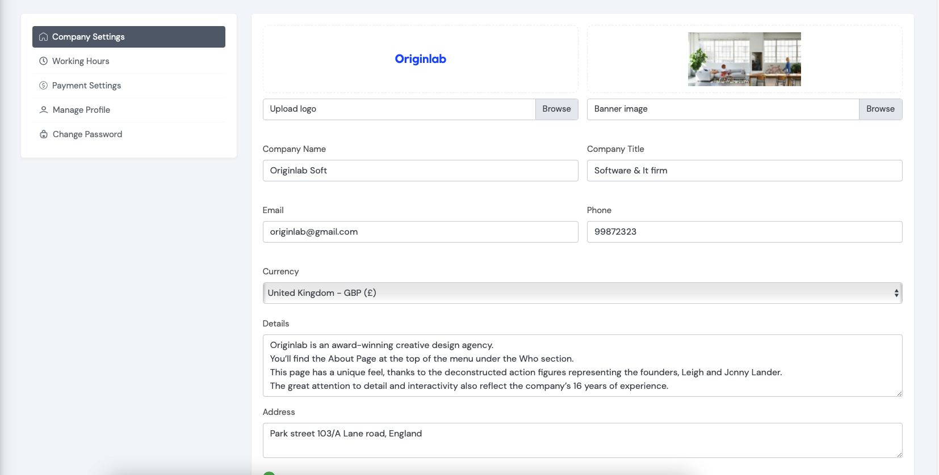
Task: Click the person icon beside Manage Profile
Action: click(x=44, y=110)
